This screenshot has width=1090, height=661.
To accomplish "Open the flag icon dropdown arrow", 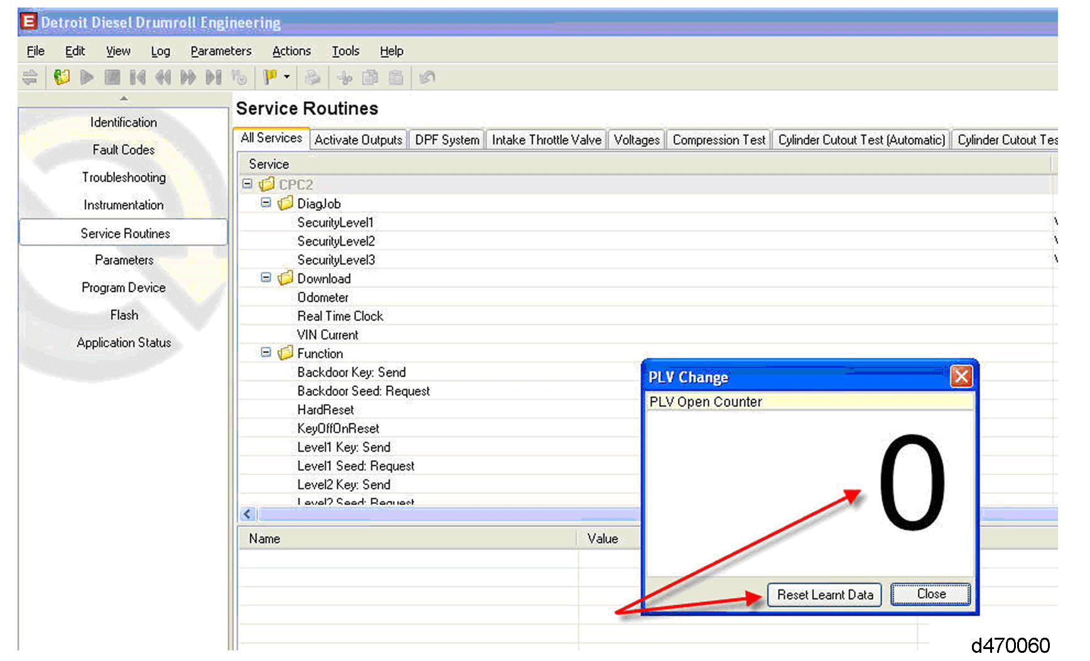I will [287, 77].
